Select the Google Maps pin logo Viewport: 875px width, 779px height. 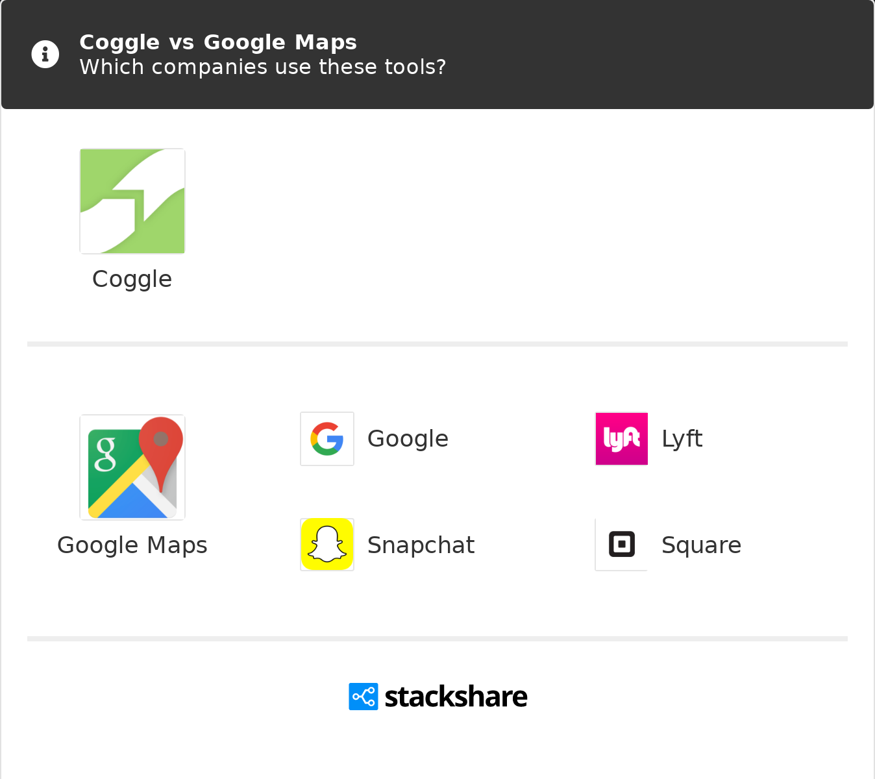(132, 467)
